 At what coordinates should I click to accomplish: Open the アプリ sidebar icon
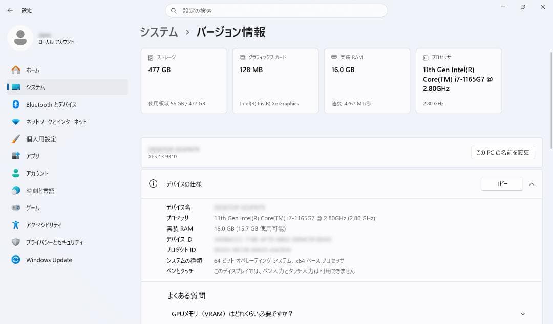[x=16, y=156]
